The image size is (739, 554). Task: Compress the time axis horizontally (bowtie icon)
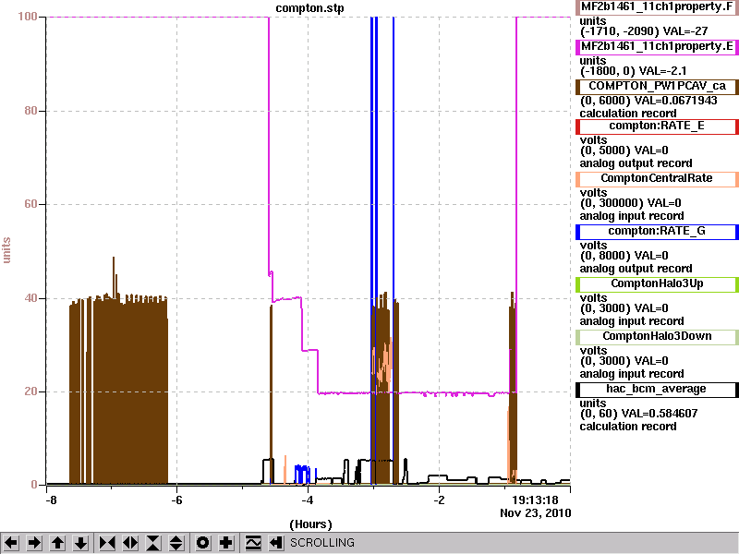click(x=107, y=543)
